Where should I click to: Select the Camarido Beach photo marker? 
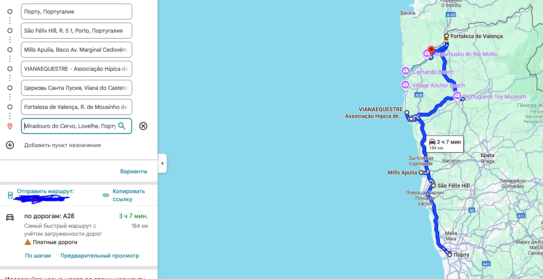point(405,71)
